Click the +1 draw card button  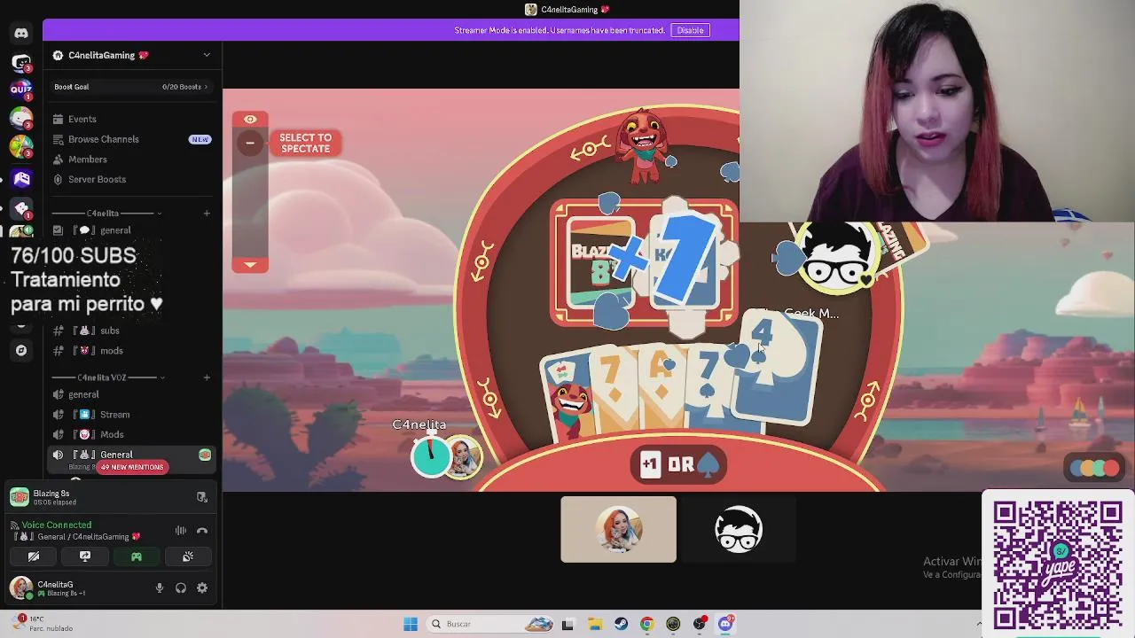[x=651, y=464]
